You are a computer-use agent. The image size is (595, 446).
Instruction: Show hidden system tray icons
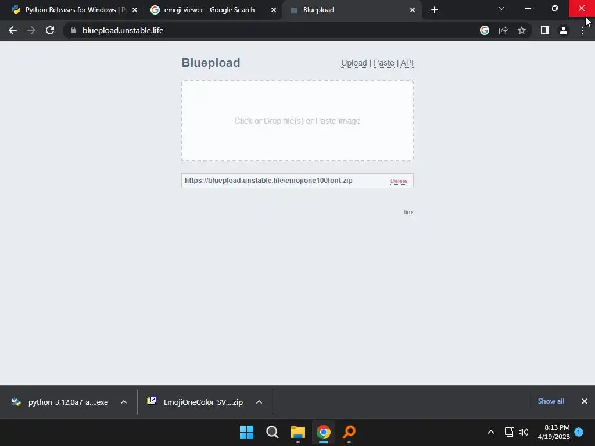coord(490,432)
